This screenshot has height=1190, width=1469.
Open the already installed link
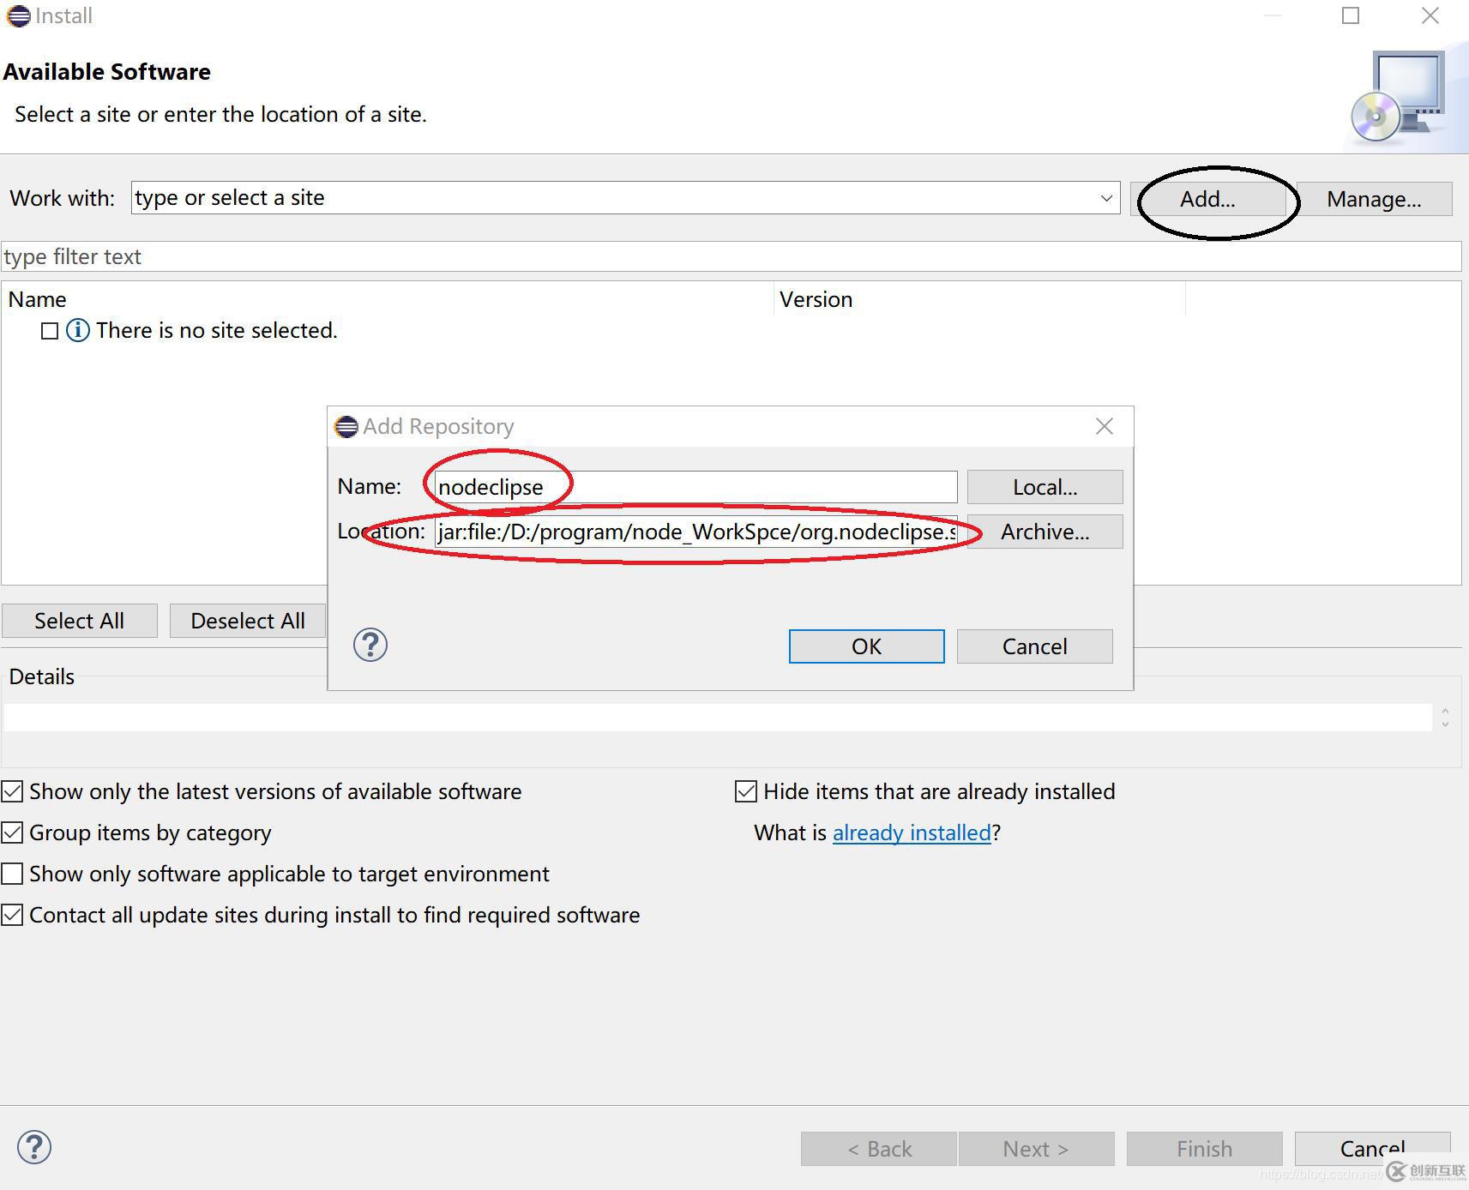[x=912, y=832]
